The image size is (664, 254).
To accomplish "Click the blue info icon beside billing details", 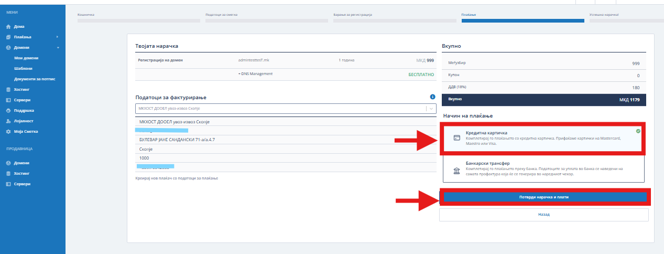I will (432, 97).
